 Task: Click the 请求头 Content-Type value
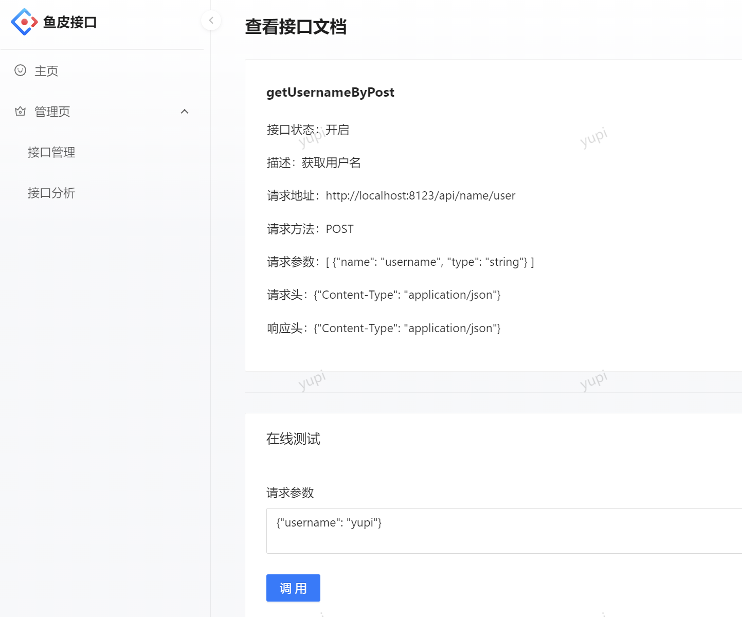click(x=407, y=295)
